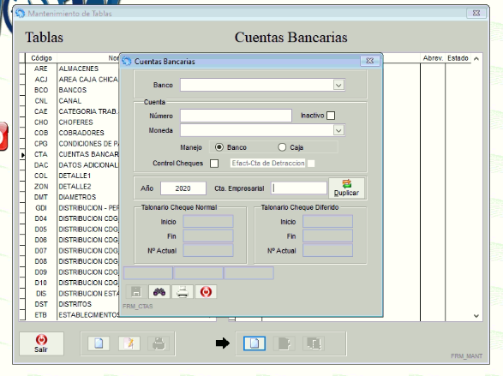
Task: Click the highlighted new document icon
Action: pos(254,343)
